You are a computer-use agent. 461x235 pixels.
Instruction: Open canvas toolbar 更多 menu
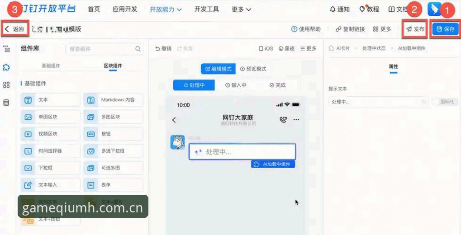point(309,49)
